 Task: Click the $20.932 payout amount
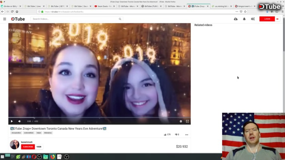[x=182, y=146]
